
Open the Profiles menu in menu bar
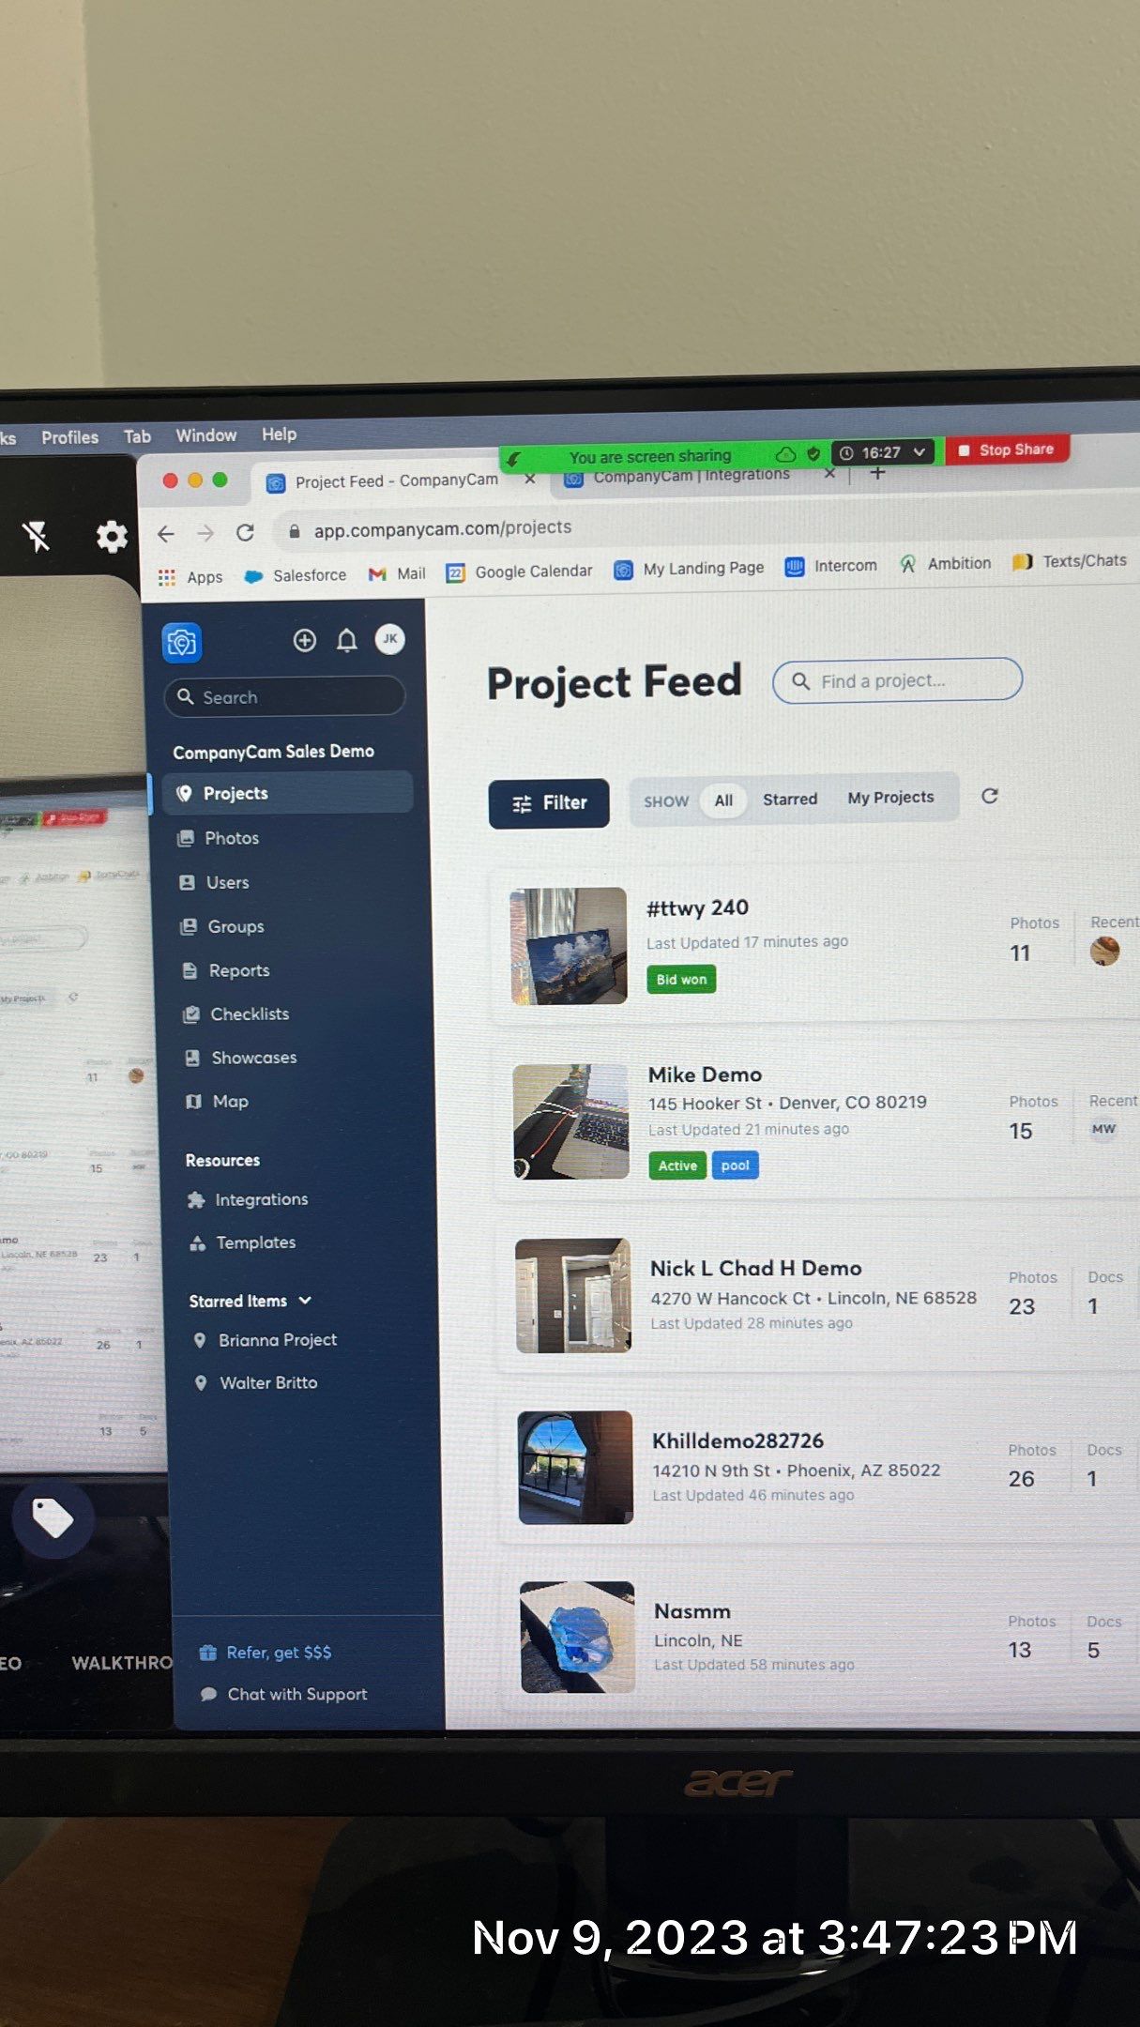(x=69, y=437)
